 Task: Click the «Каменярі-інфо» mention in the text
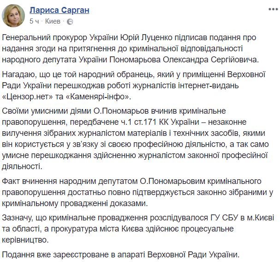[97, 97]
